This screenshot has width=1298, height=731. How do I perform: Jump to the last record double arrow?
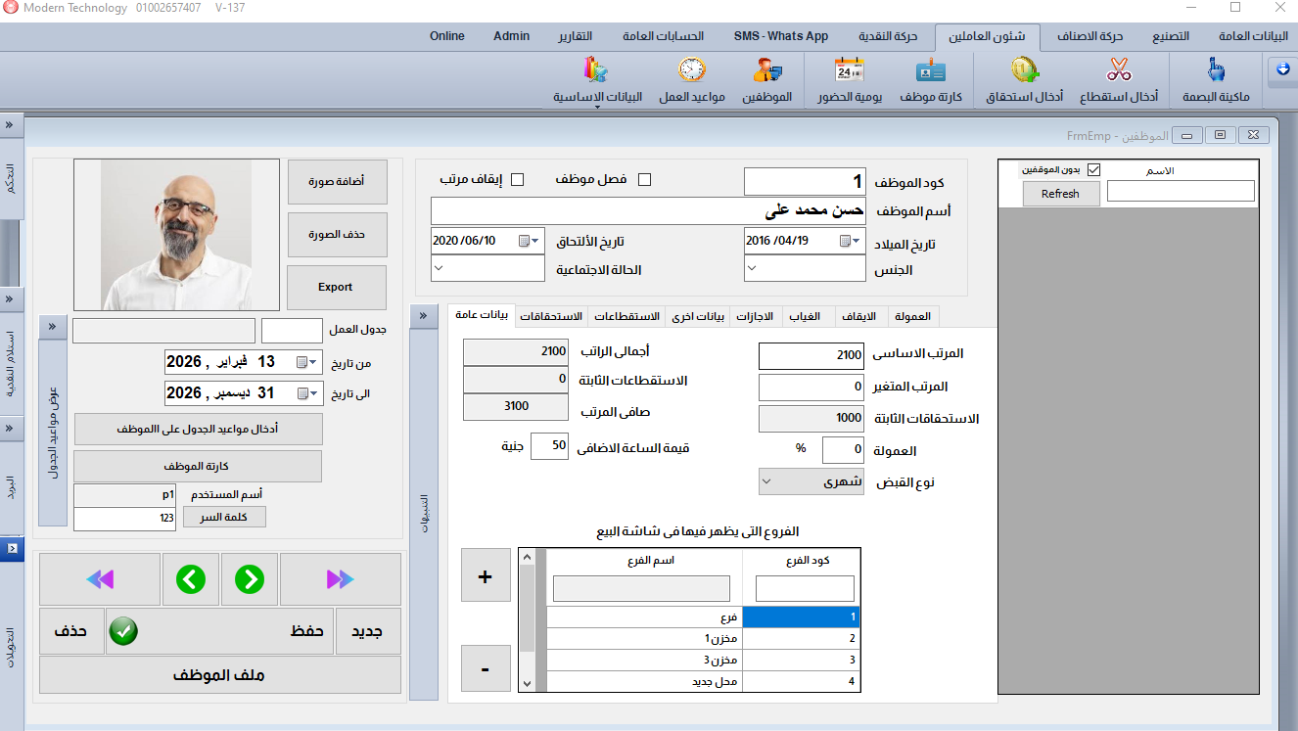(x=340, y=579)
